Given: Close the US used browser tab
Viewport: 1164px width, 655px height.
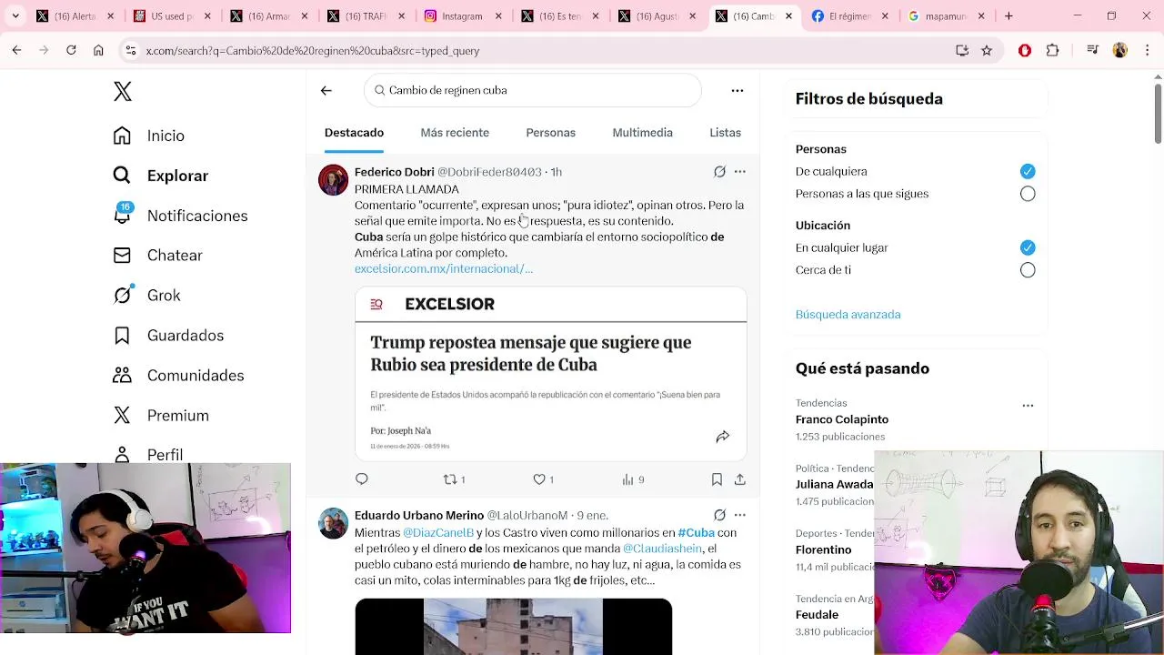Looking at the screenshot, I should pyautogui.click(x=207, y=16).
